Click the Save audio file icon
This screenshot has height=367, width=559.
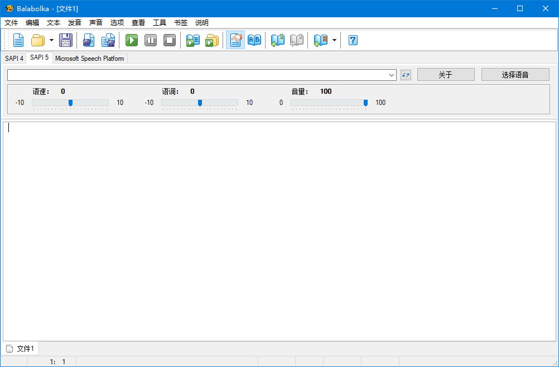click(x=89, y=40)
